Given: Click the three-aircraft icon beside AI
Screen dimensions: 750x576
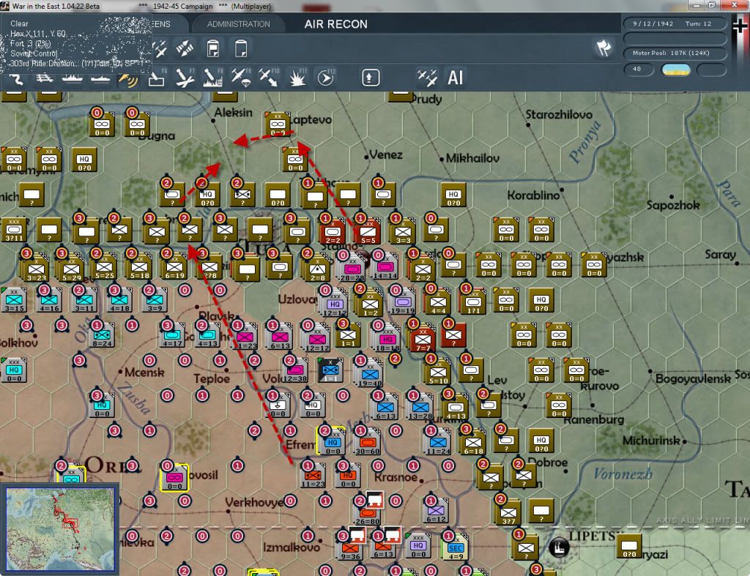Looking at the screenshot, I should (x=427, y=78).
